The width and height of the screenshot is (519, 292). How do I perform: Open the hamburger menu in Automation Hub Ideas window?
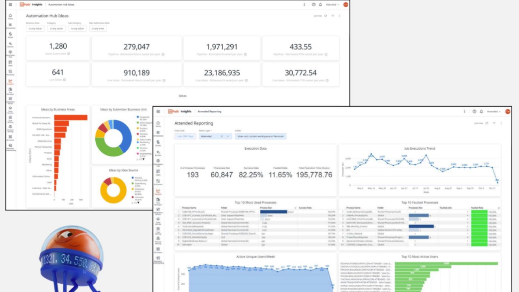pyautogui.click(x=10, y=4)
